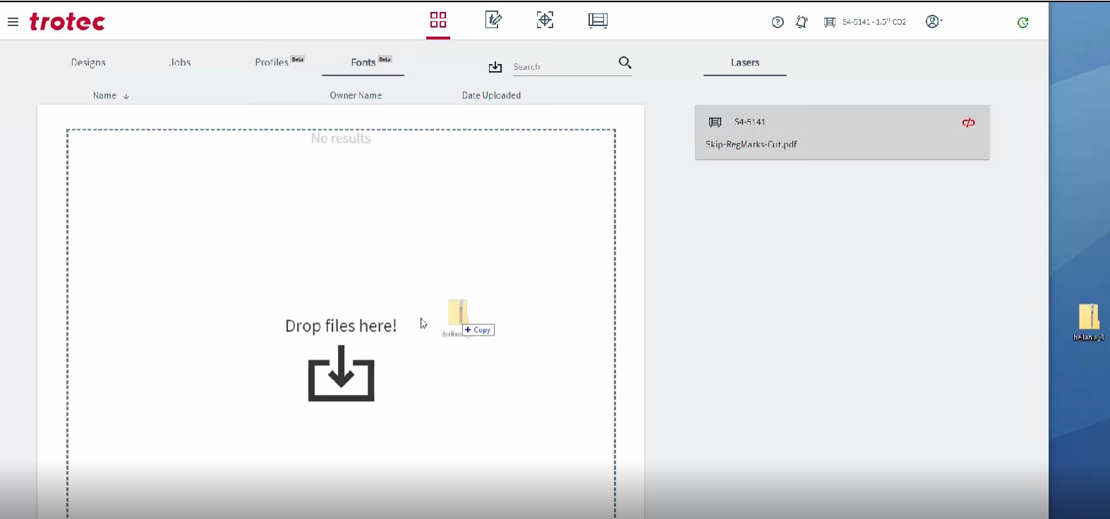Select laser S4-5141 - 1.5" CO2 selector

click(x=866, y=22)
